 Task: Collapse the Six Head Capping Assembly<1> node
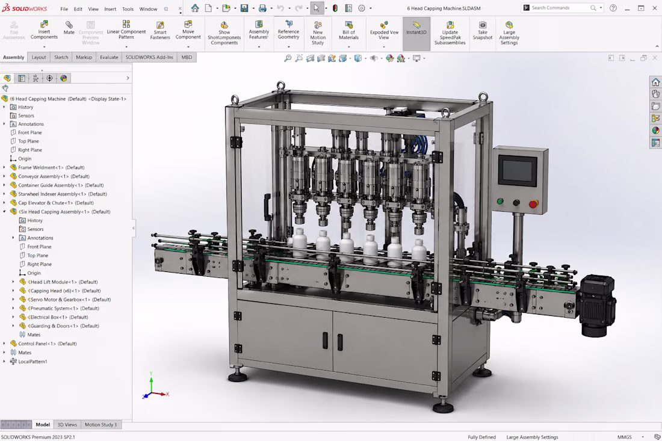coord(4,211)
